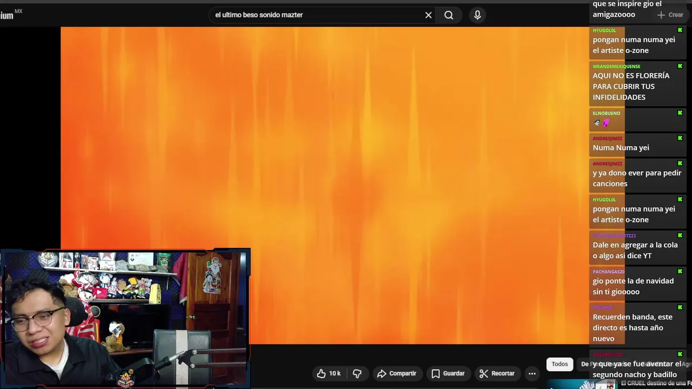Save the video with Guardar
The height and width of the screenshot is (389, 692).
click(448, 373)
